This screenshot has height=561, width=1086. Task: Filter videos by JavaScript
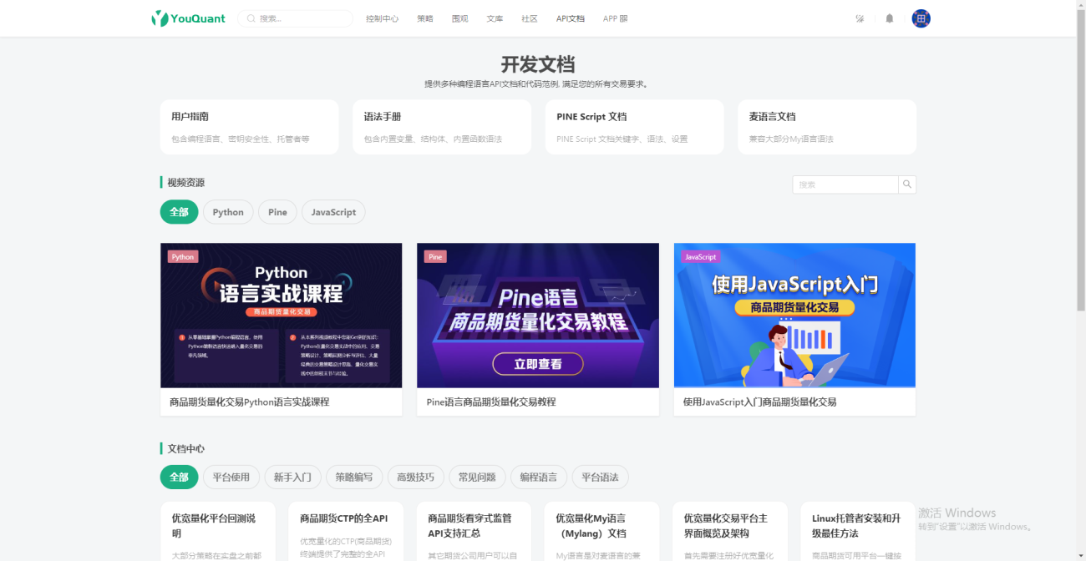coord(333,212)
